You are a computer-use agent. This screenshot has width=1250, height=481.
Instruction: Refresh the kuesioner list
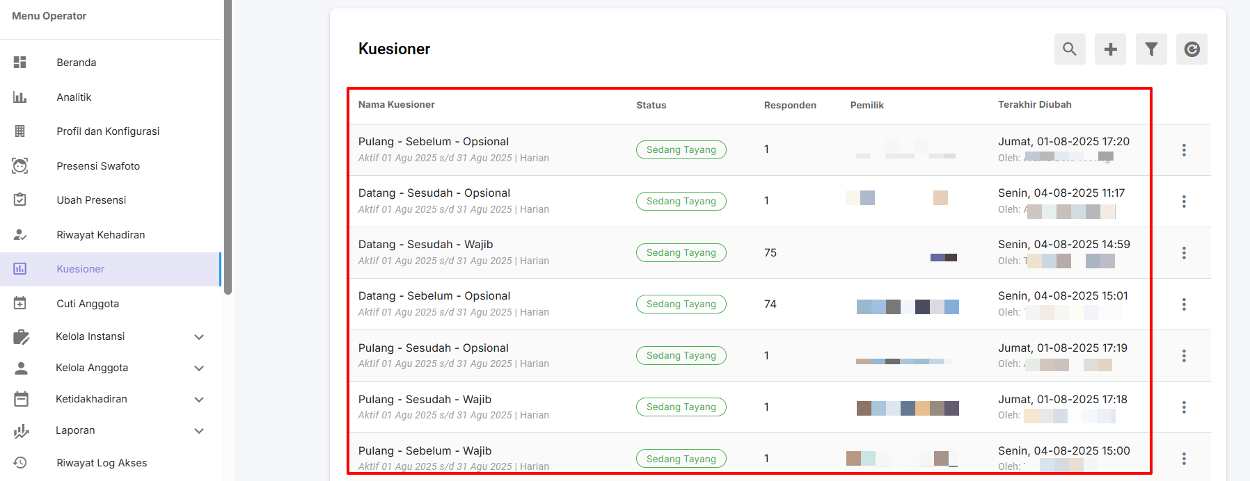(x=1192, y=49)
